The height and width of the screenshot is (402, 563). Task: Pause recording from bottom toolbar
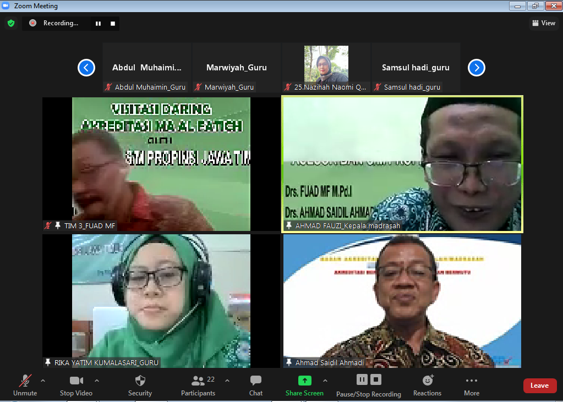tap(362, 379)
